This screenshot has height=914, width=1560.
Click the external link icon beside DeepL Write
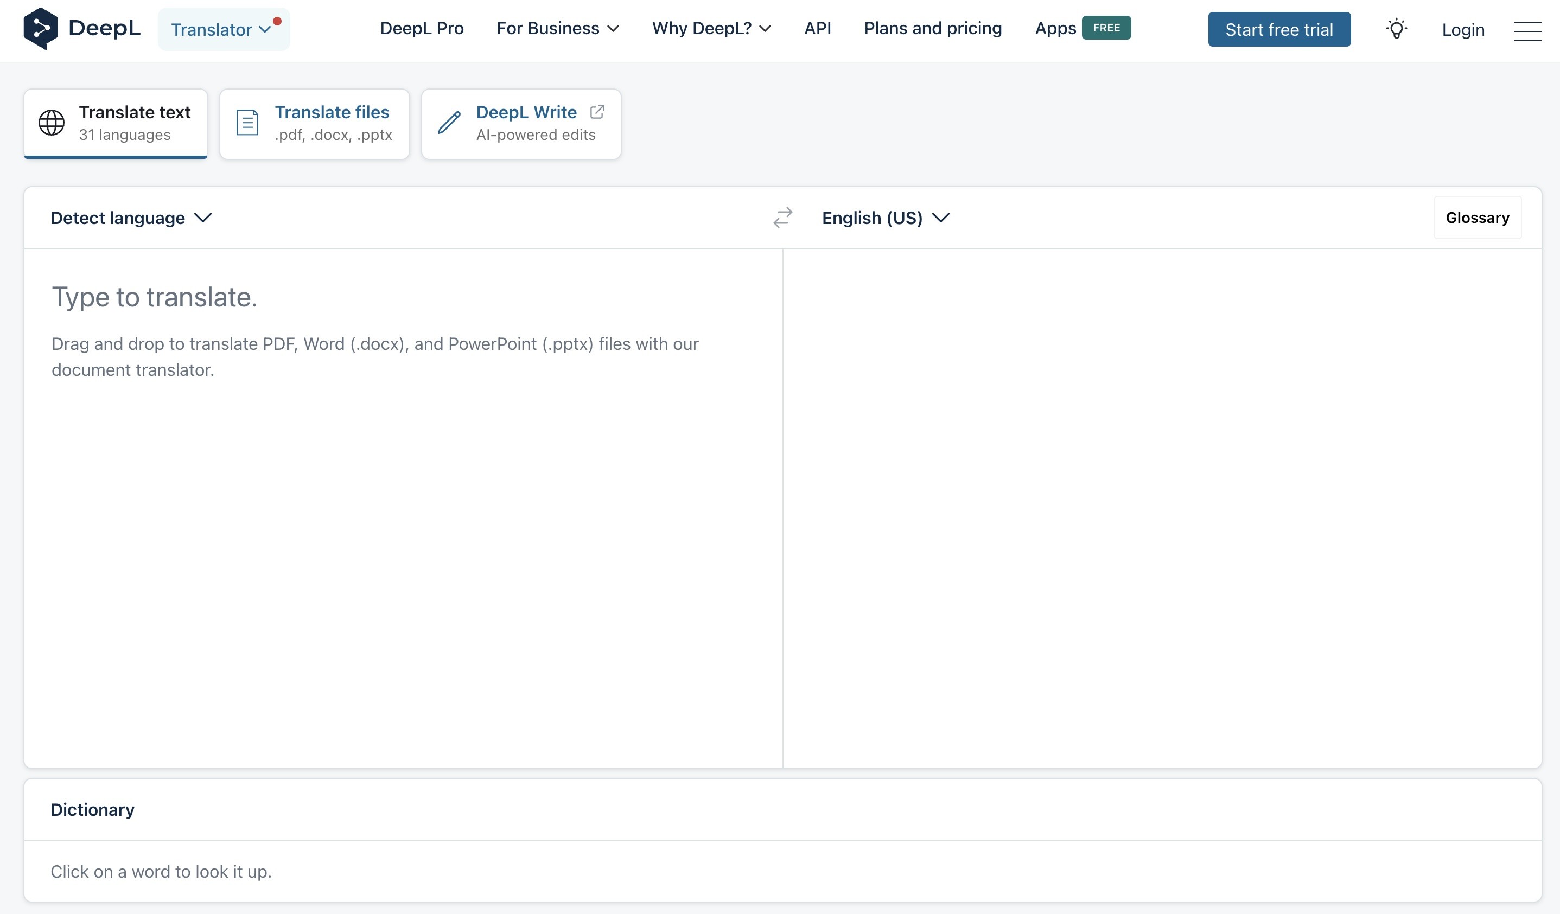597,112
